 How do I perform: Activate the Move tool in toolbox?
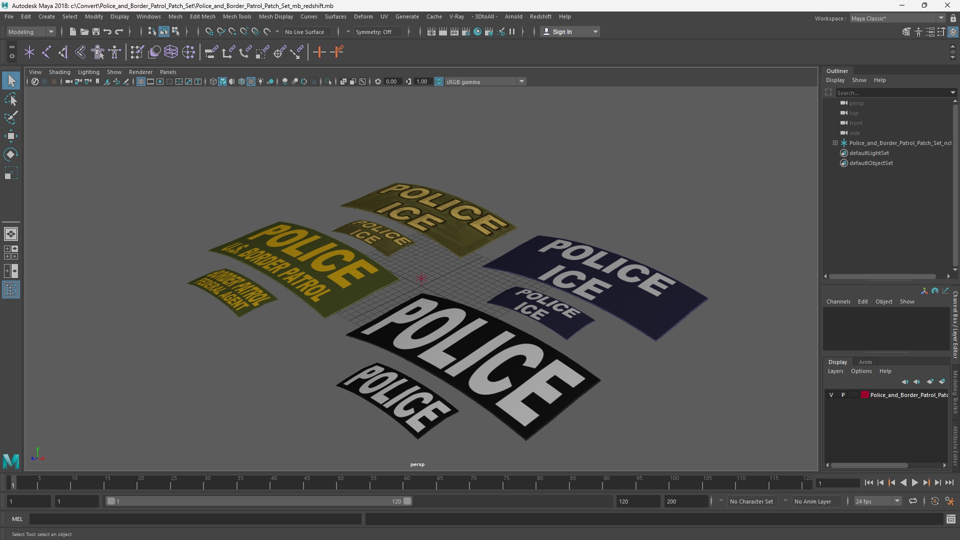[x=11, y=136]
